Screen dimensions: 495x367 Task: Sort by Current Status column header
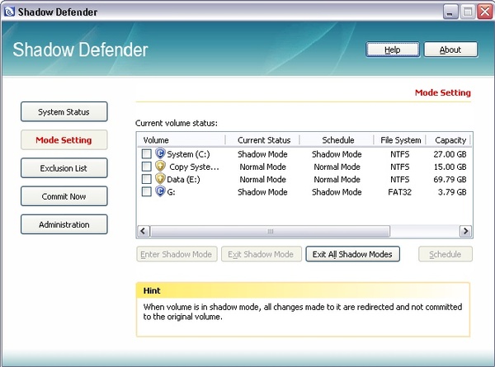coord(262,140)
